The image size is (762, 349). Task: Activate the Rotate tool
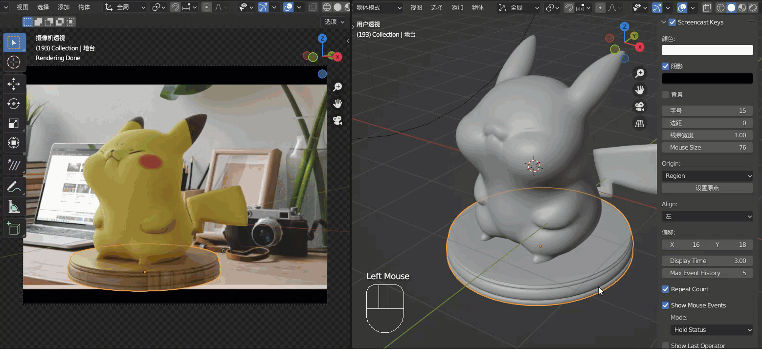click(x=14, y=104)
